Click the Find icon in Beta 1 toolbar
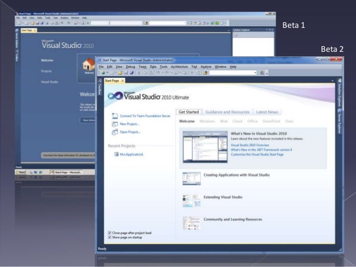356x267 pixels. pyautogui.click(x=146, y=23)
